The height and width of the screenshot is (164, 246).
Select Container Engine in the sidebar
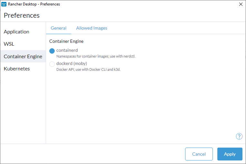coord(23,56)
